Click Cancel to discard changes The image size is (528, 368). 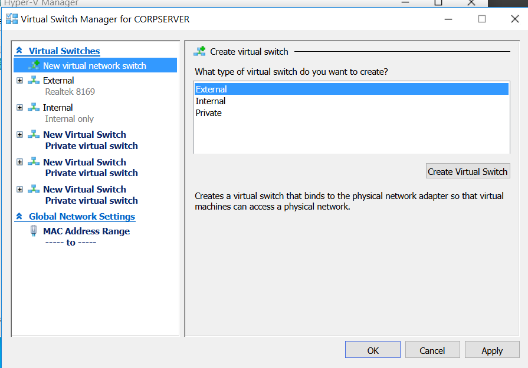pos(432,350)
